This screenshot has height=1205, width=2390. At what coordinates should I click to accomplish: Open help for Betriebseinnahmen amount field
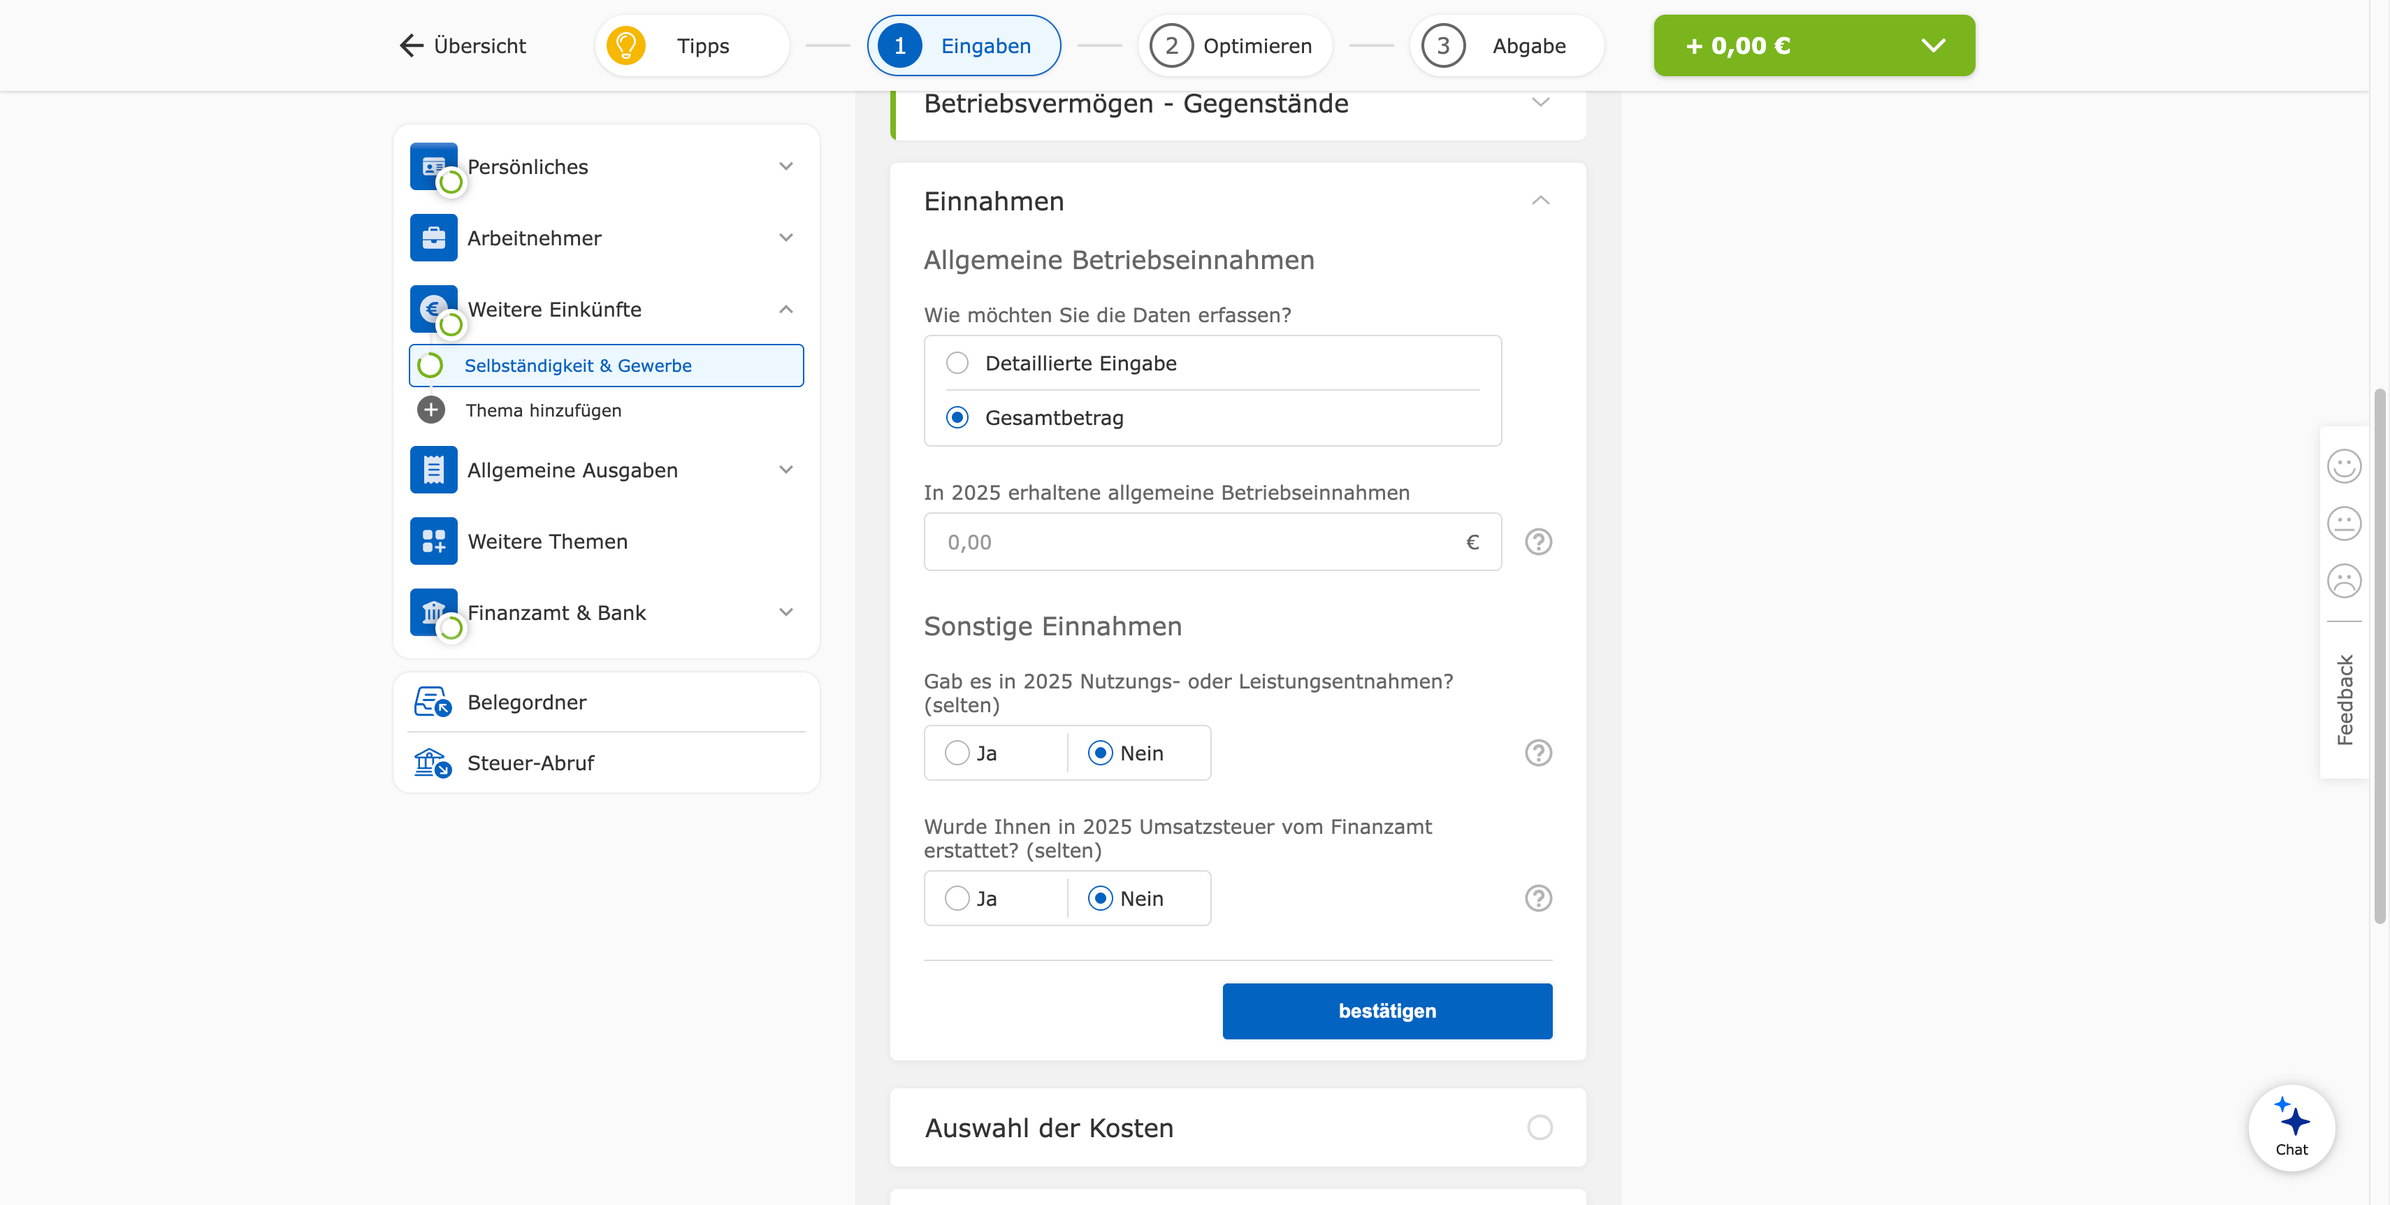(x=1538, y=542)
